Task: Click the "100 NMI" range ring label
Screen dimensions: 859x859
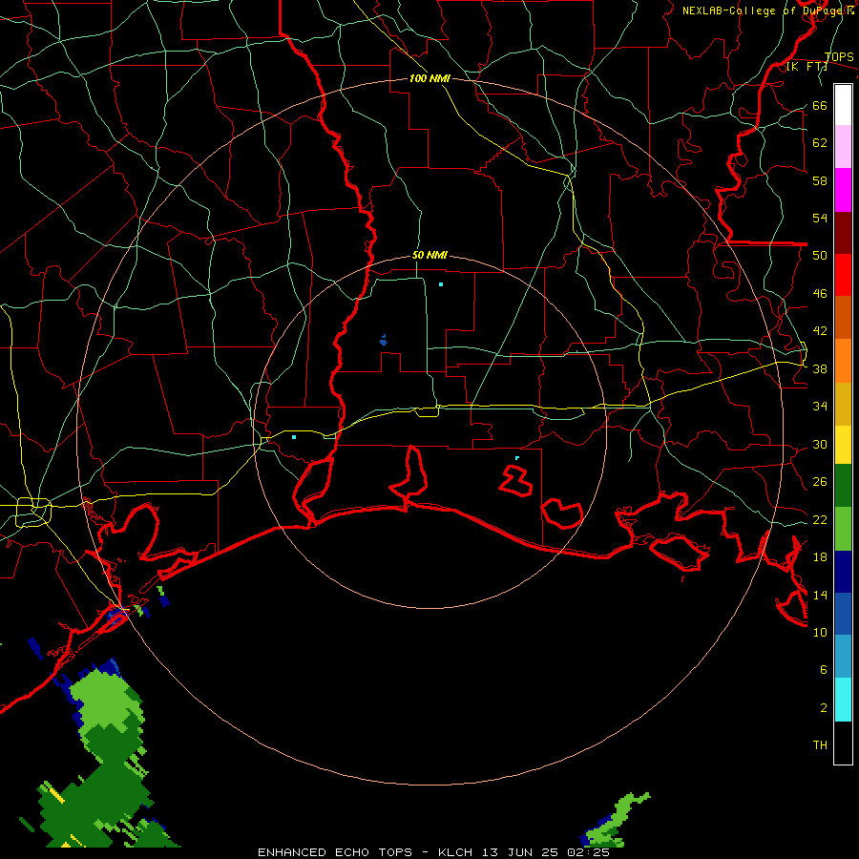Action: point(429,79)
